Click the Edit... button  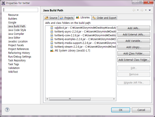pos(134,68)
